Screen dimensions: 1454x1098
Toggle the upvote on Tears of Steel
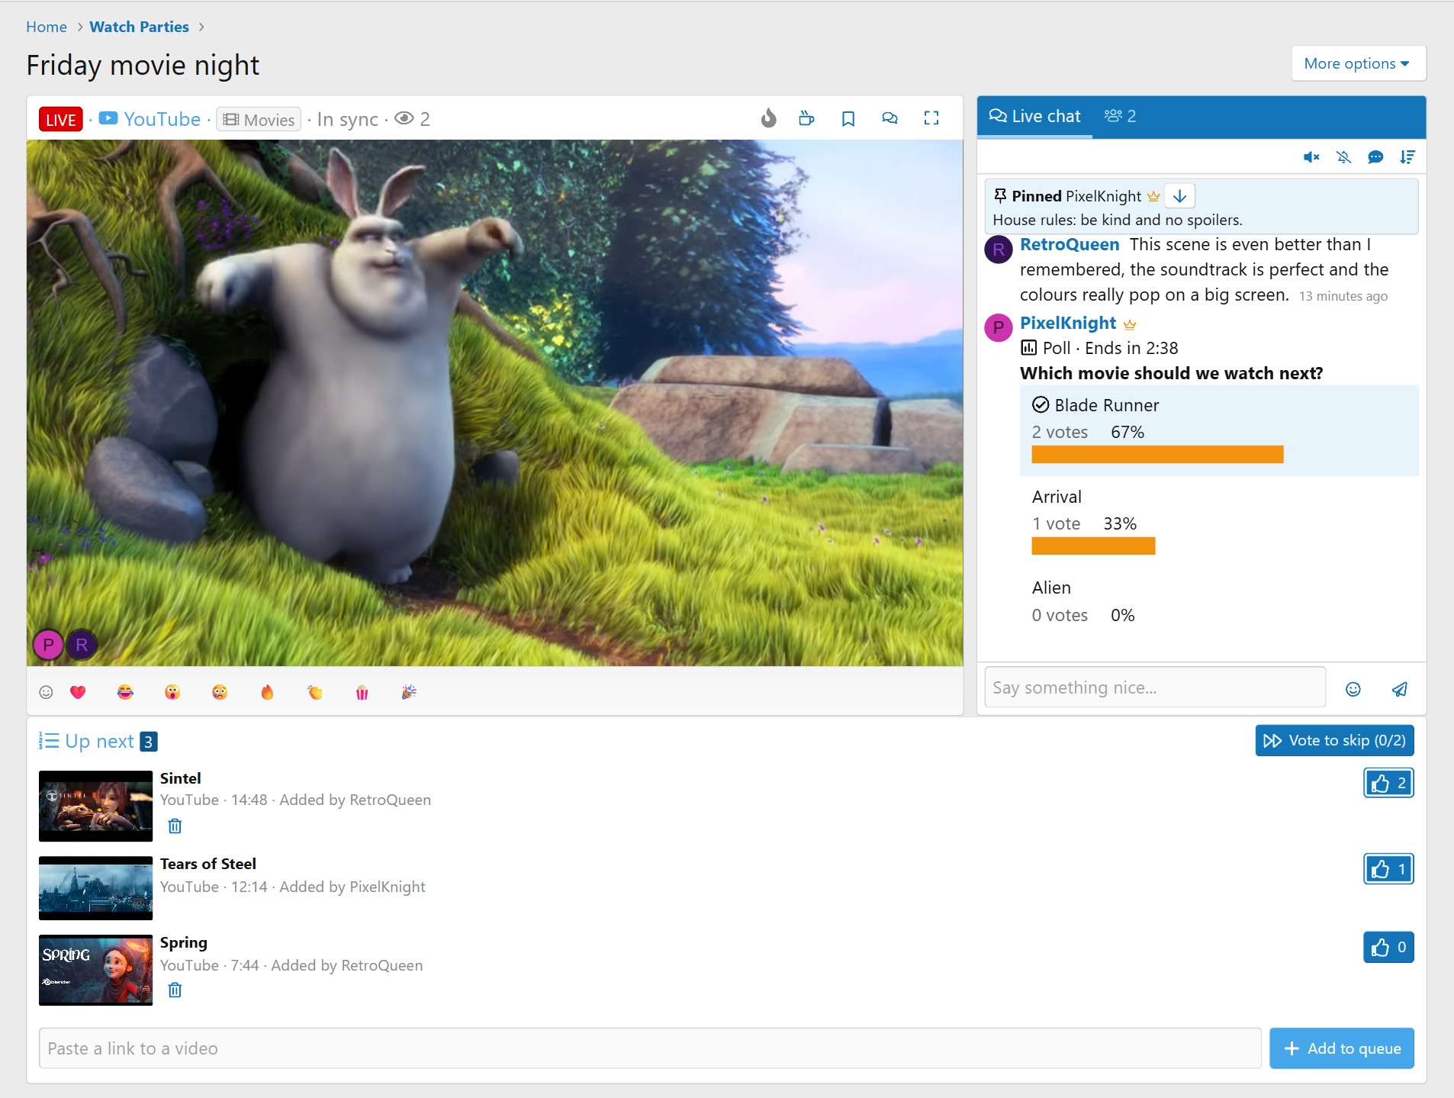(1388, 869)
